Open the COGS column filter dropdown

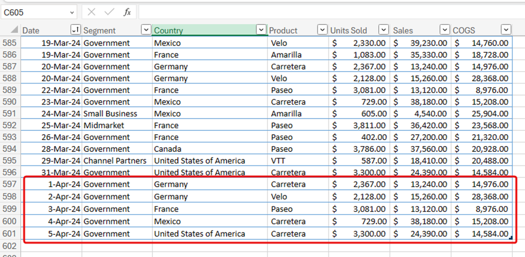tap(506, 30)
